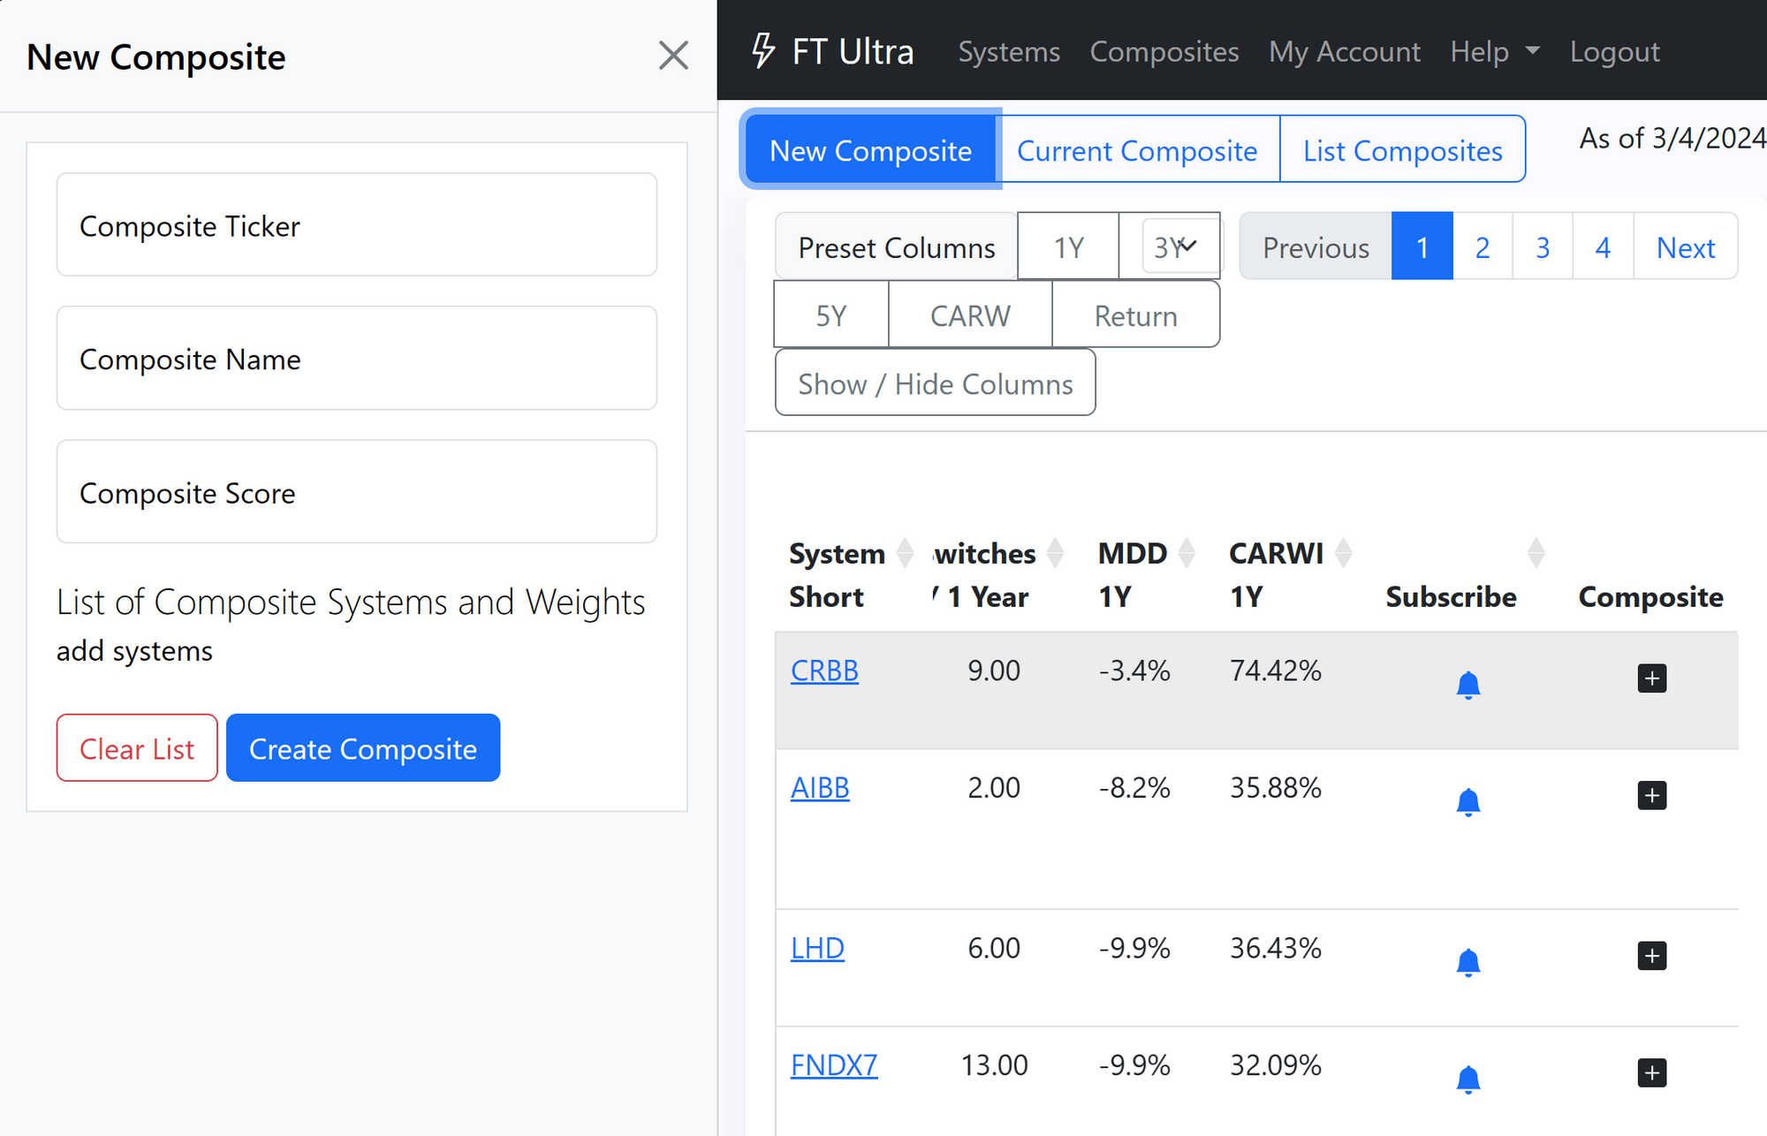Viewport: 1767px width, 1136px height.
Task: Go to page 2
Action: (x=1483, y=246)
